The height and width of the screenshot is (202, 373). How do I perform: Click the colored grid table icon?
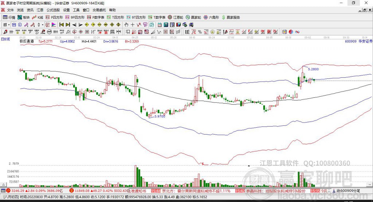point(284,32)
